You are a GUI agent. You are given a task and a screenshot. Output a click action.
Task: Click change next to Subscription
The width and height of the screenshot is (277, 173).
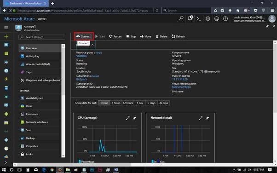(x=94, y=76)
